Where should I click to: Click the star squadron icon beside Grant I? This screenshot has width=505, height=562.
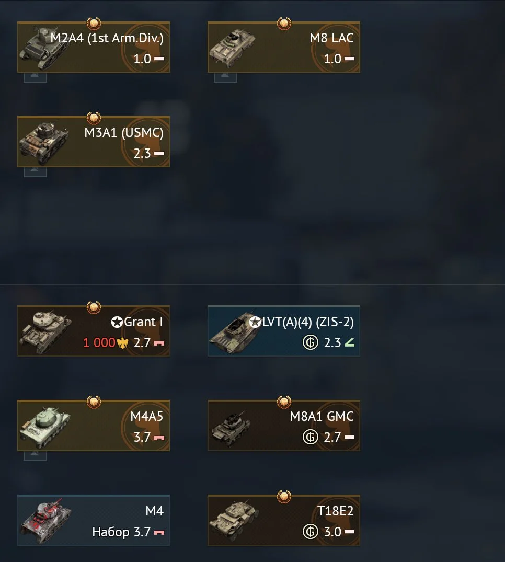click(x=117, y=322)
